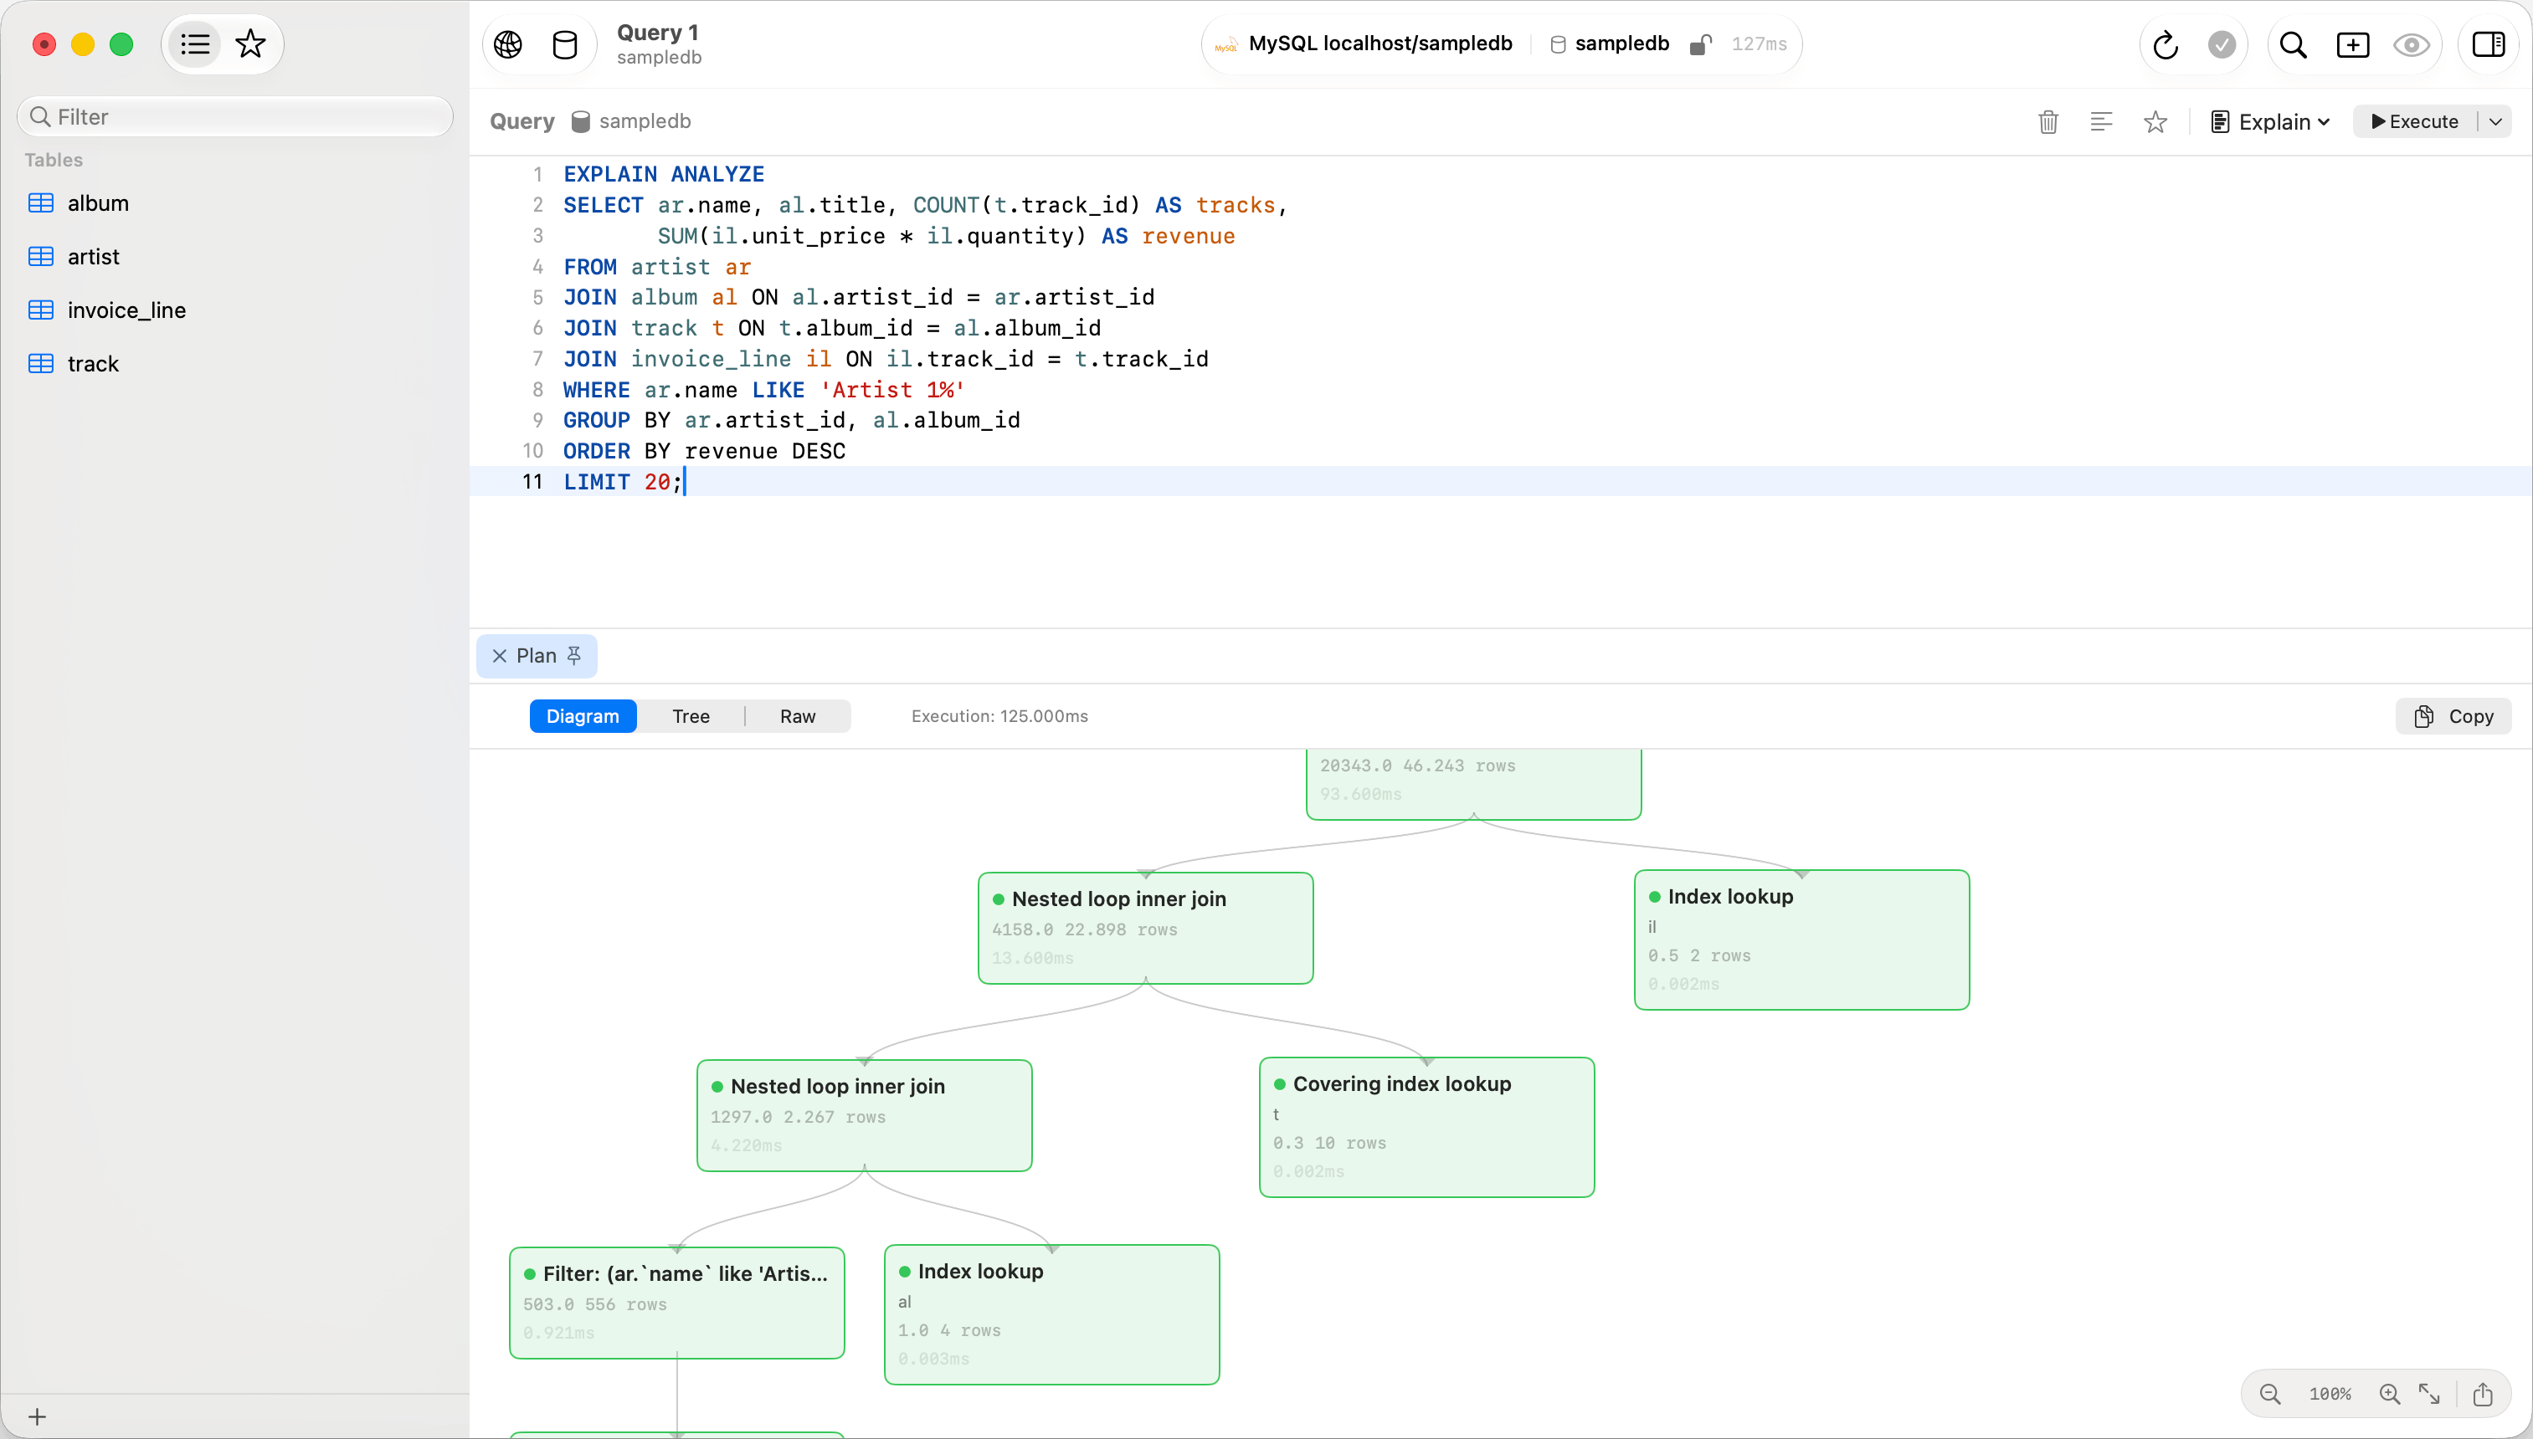The width and height of the screenshot is (2533, 1439).
Task: Select Index lookup il plan node
Action: (1801, 940)
